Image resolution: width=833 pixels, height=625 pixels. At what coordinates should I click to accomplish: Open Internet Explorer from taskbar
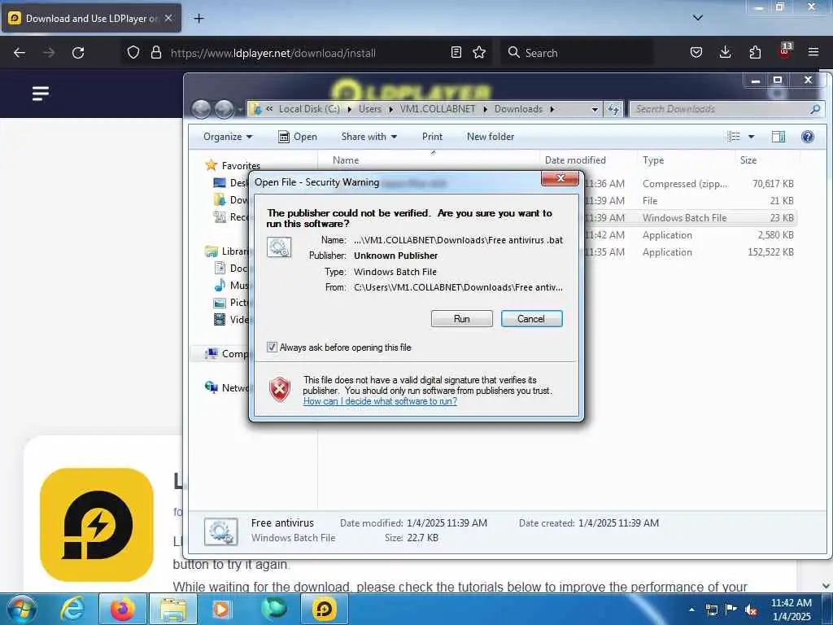click(x=72, y=609)
